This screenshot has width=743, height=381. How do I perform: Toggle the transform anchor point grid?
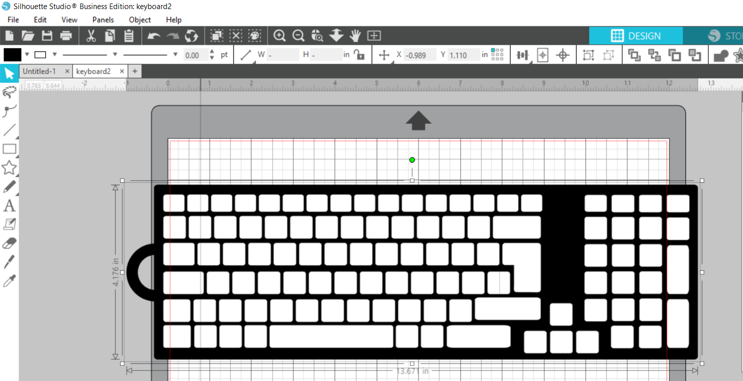tap(497, 54)
